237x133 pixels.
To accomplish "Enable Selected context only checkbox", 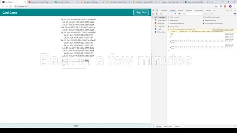I will 169,24.
